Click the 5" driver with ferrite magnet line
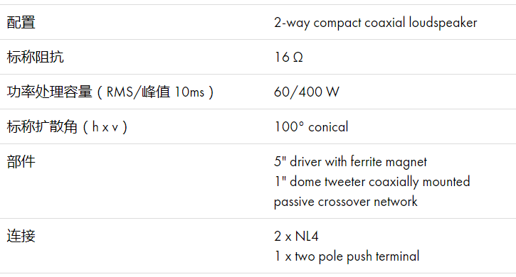This screenshot has height=277, width=516. [x=350, y=162]
